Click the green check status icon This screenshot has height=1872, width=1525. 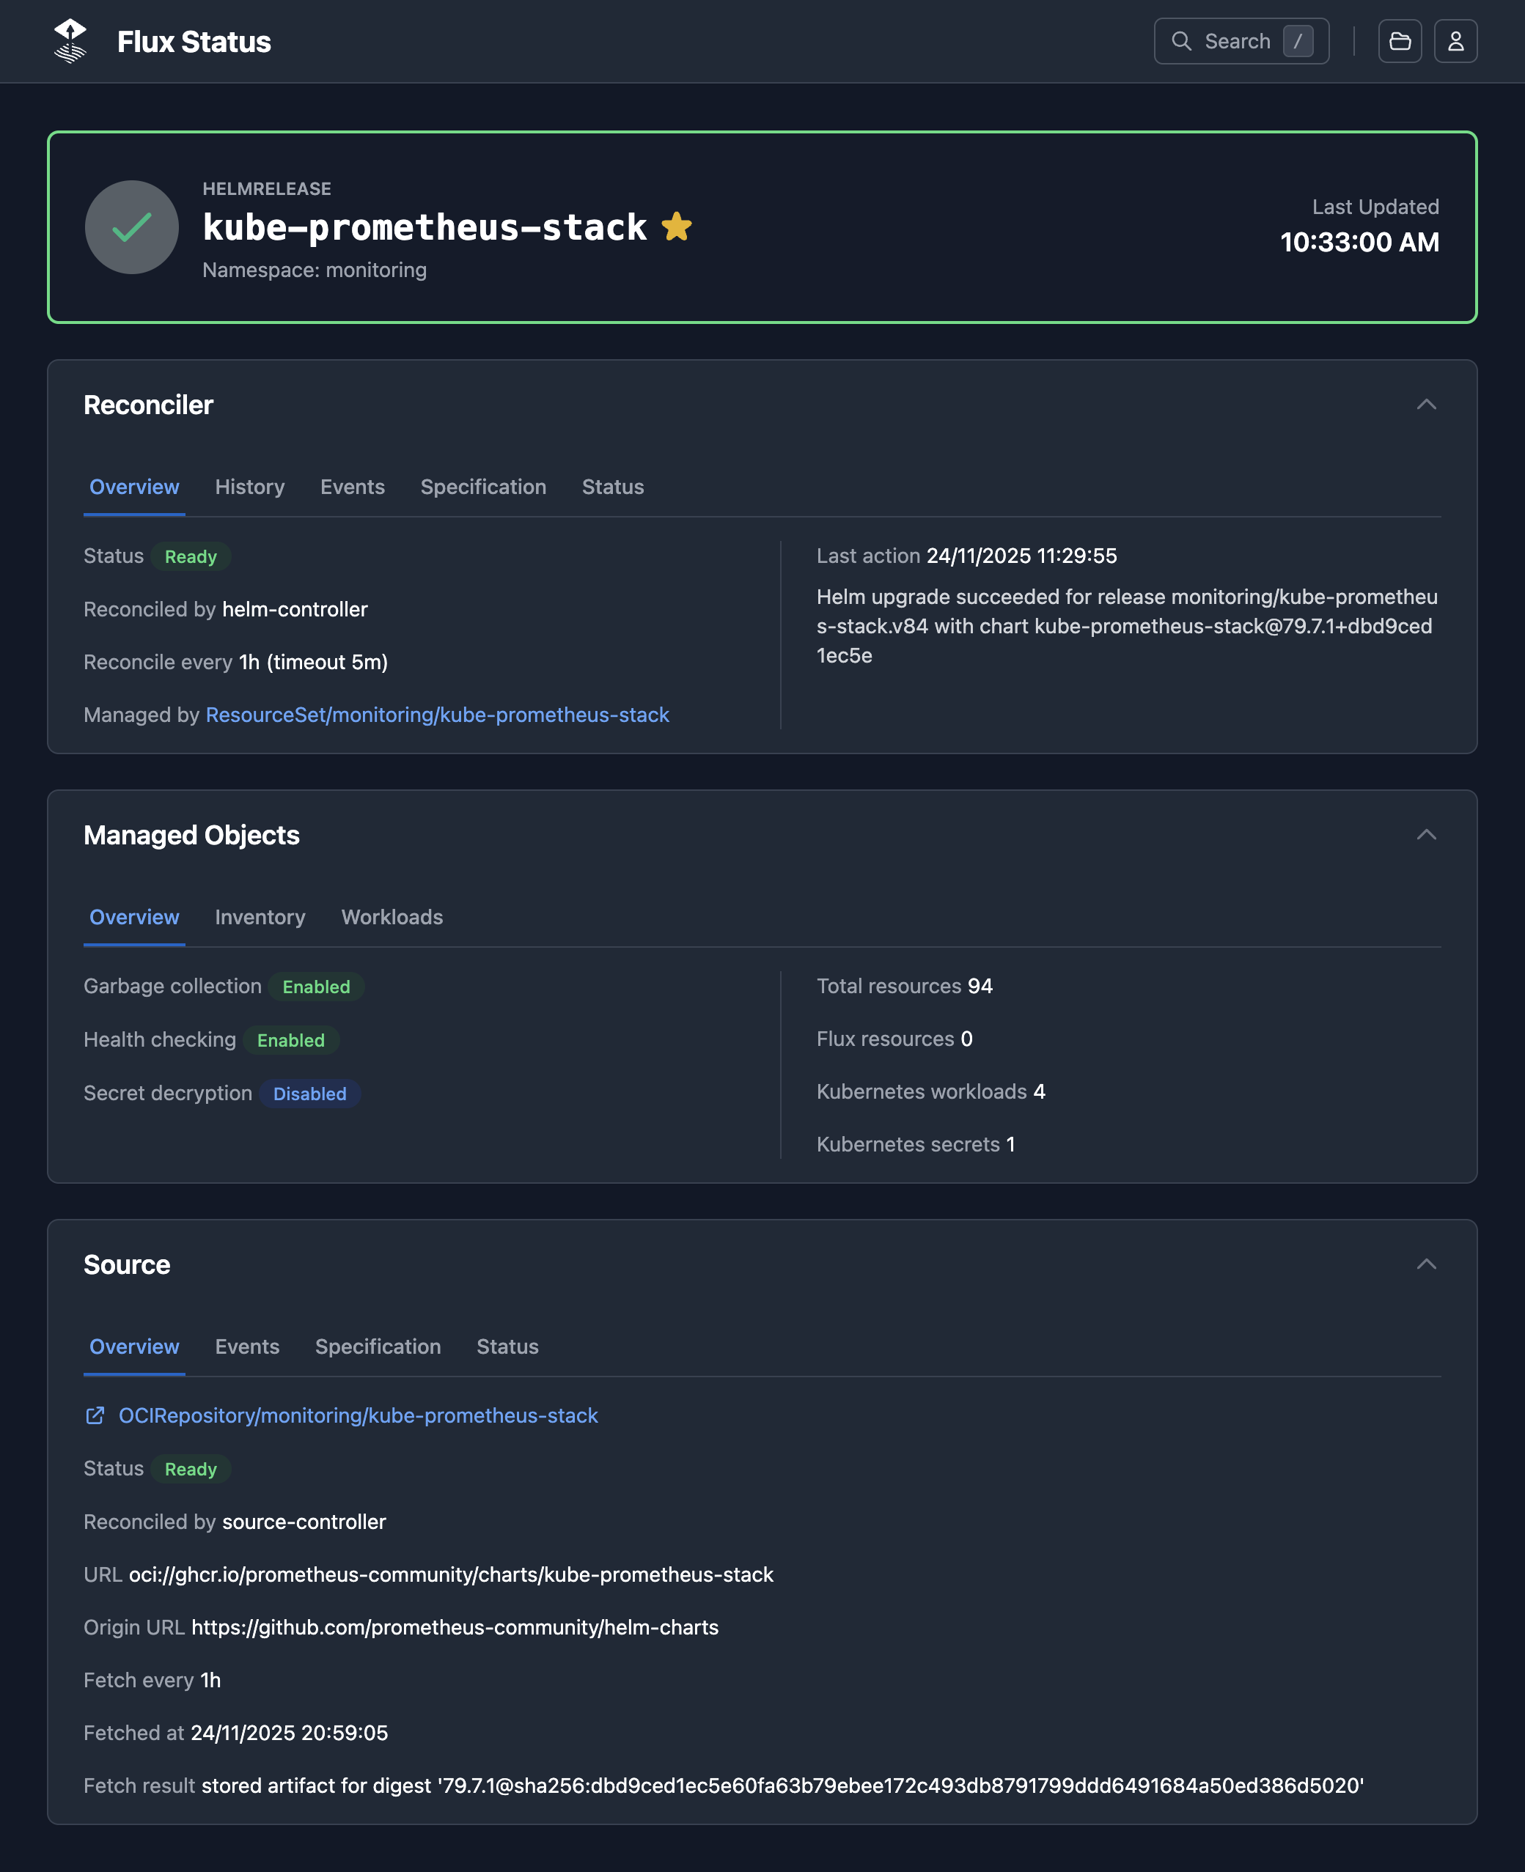click(x=131, y=227)
